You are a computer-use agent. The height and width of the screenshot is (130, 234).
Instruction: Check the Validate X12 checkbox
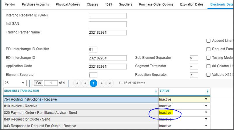tap(209, 75)
